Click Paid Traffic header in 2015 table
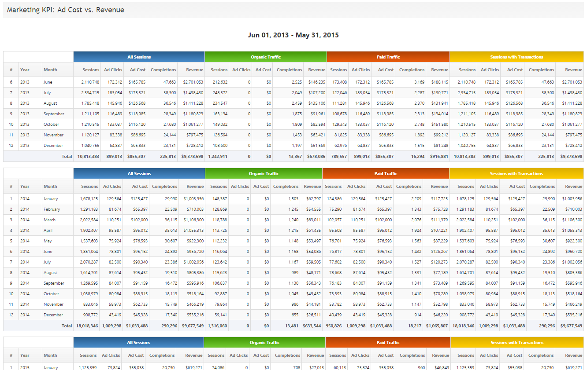The width and height of the screenshot is (587, 370). tap(388, 342)
